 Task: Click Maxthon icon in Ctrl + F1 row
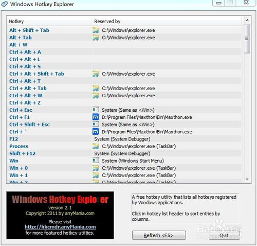[96, 117]
